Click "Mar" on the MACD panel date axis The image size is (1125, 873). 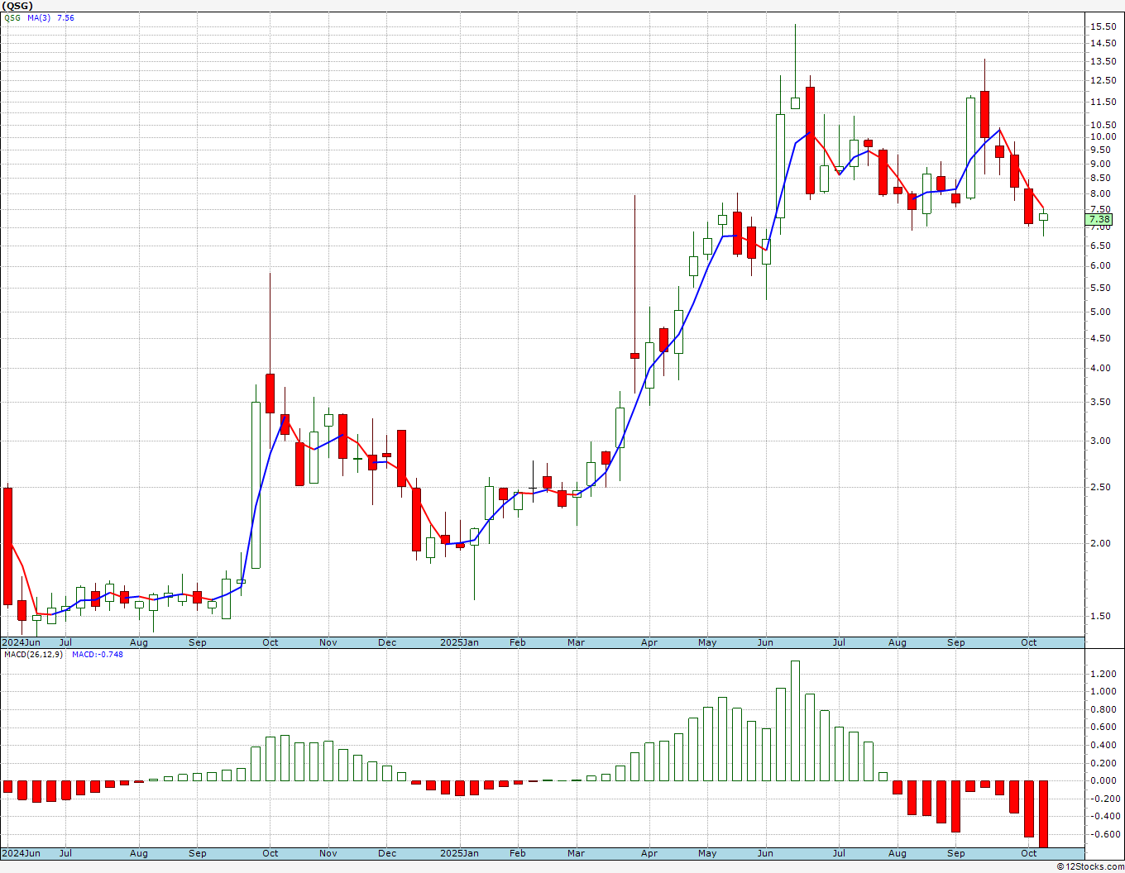pyautogui.click(x=576, y=853)
